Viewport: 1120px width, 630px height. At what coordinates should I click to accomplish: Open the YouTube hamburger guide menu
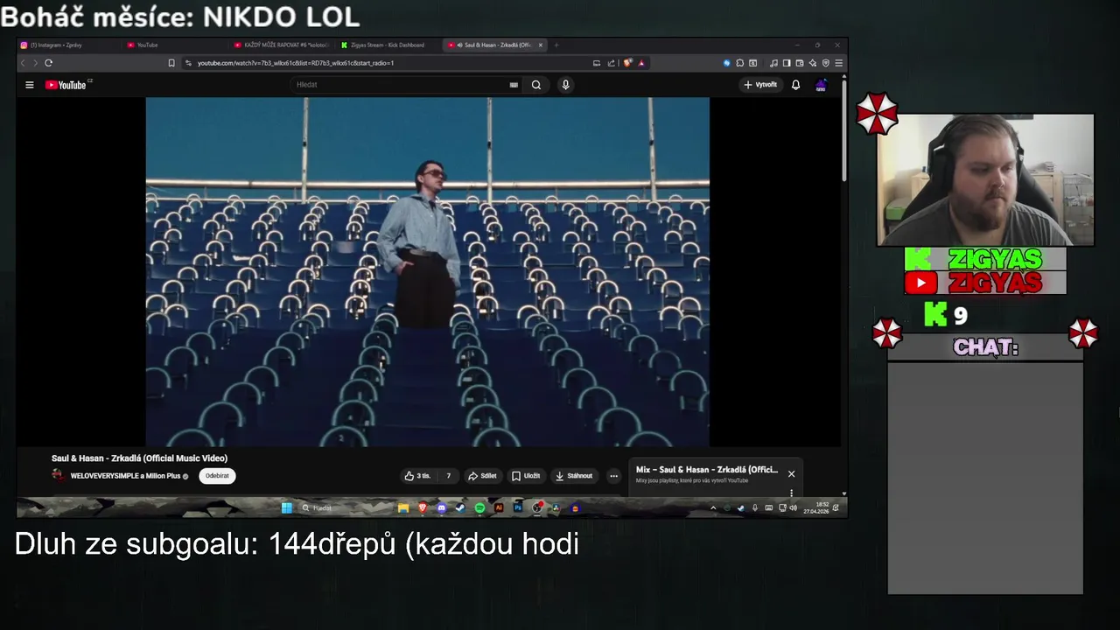29,85
